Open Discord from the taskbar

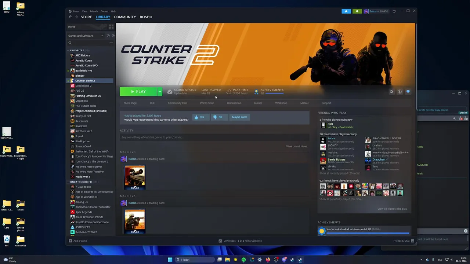click(x=284, y=260)
